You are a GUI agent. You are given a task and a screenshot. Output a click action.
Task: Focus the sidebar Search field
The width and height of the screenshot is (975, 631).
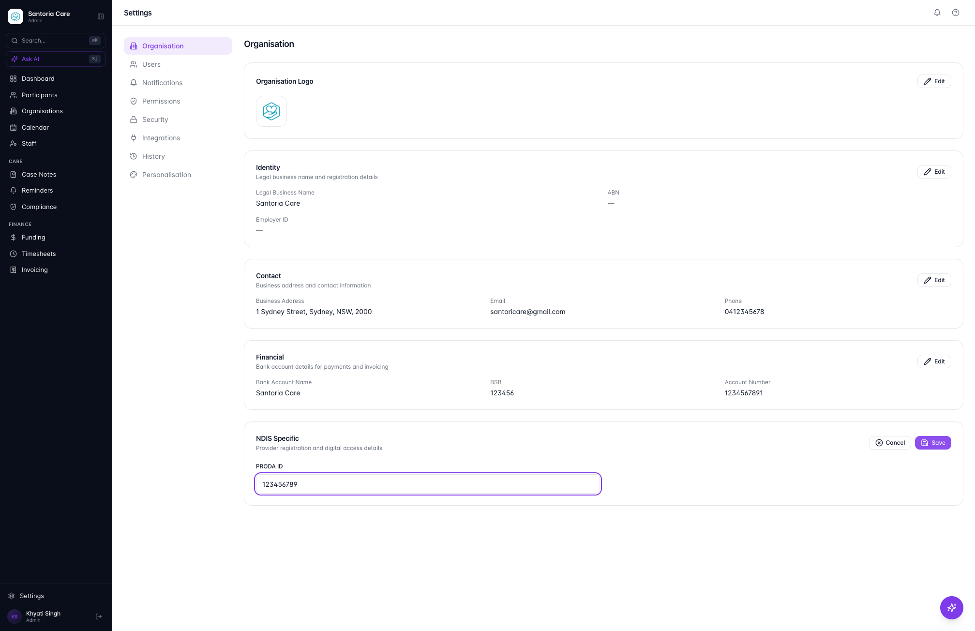tap(56, 41)
